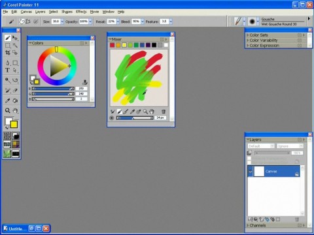Open the Size dropdown arrow
The image size is (314, 235).
pyautogui.click(x=62, y=22)
